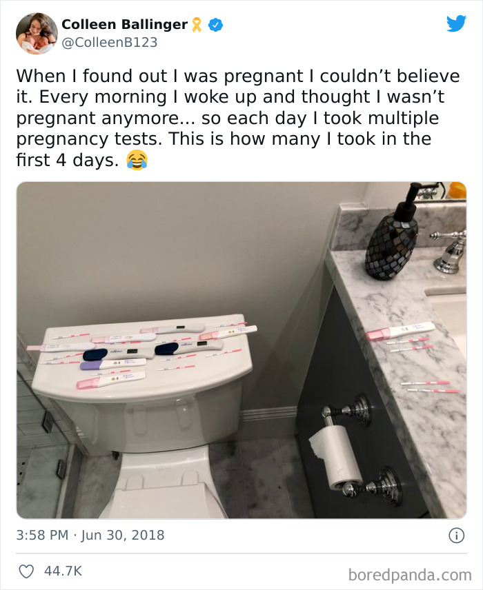Click tests on the marble counter
Screen dimensions: 483x590
click(412, 356)
